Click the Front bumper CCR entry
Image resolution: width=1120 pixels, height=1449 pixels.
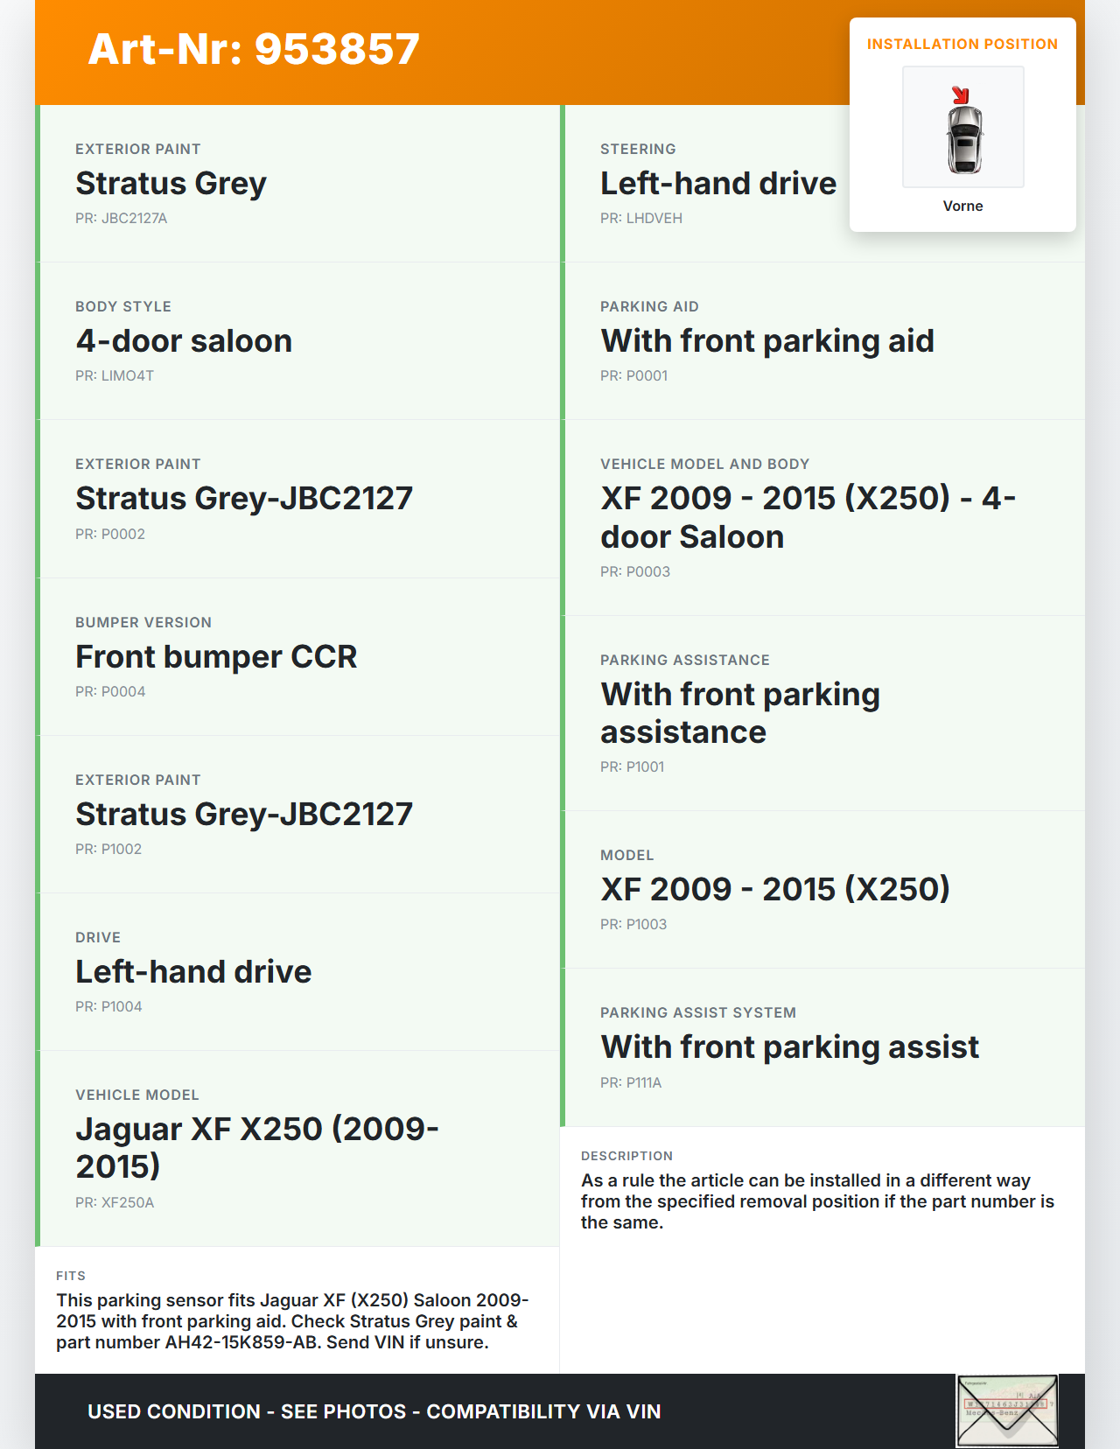point(216,657)
